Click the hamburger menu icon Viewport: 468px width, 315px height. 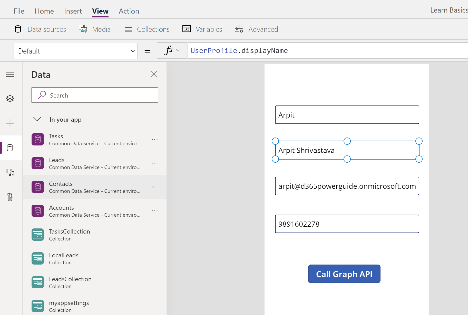point(10,74)
